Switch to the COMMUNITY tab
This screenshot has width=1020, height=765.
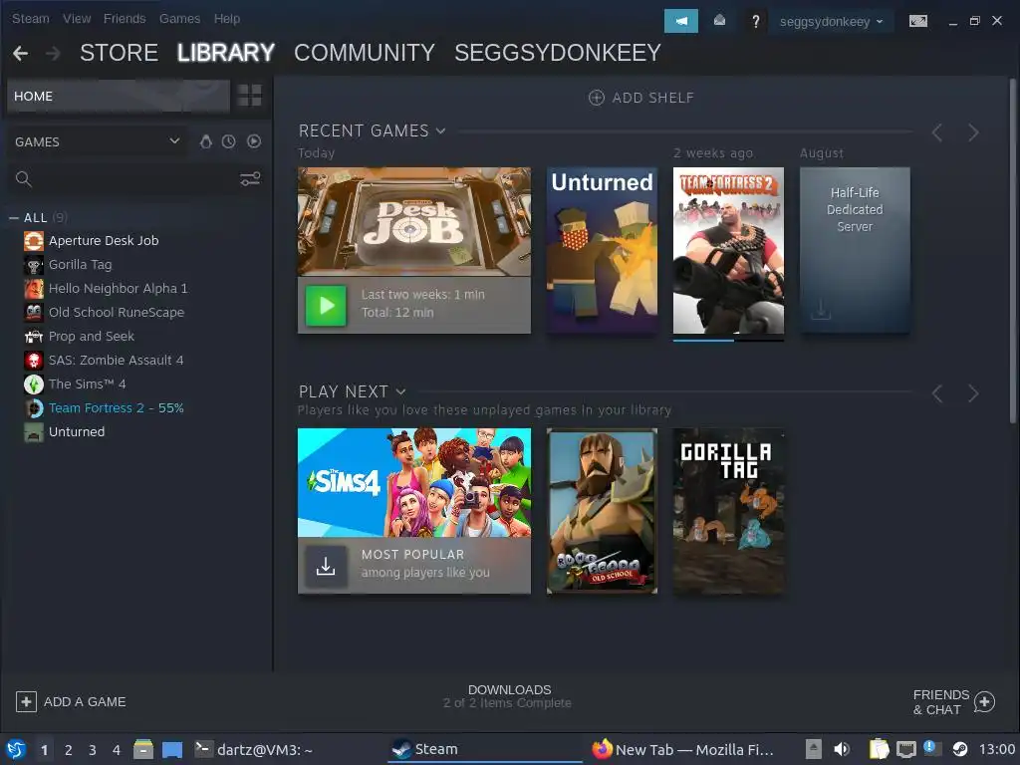click(x=365, y=53)
